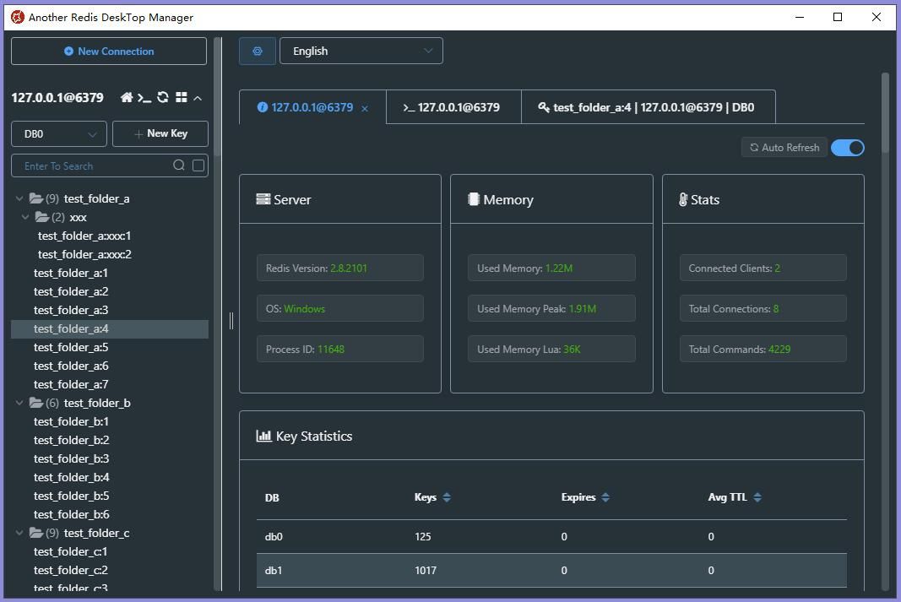The height and width of the screenshot is (602, 901).
Task: Switch to the terminal tab for 127.0.0.1@6379
Action: [x=453, y=107]
